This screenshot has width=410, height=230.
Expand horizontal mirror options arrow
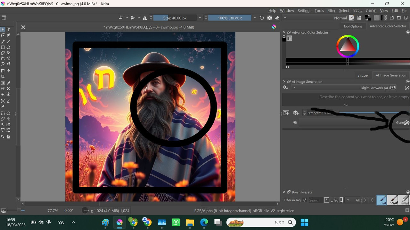[x=139, y=18]
